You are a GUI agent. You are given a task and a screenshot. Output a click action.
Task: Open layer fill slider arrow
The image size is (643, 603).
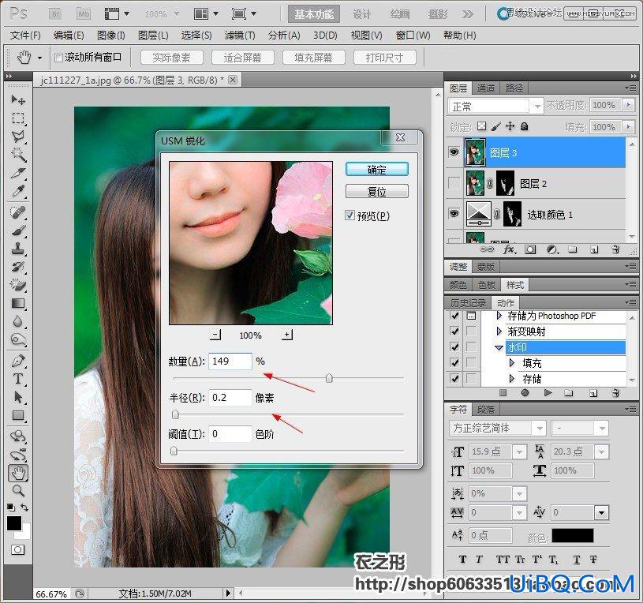[628, 127]
